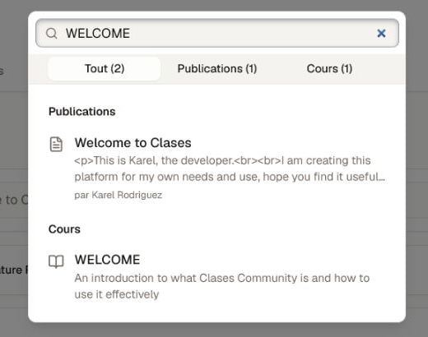Click the Cours section heading
This screenshot has height=337, width=428.
(64, 229)
